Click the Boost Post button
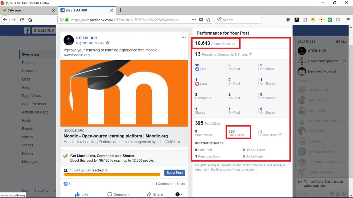This screenshot has width=353, height=198. click(x=175, y=173)
